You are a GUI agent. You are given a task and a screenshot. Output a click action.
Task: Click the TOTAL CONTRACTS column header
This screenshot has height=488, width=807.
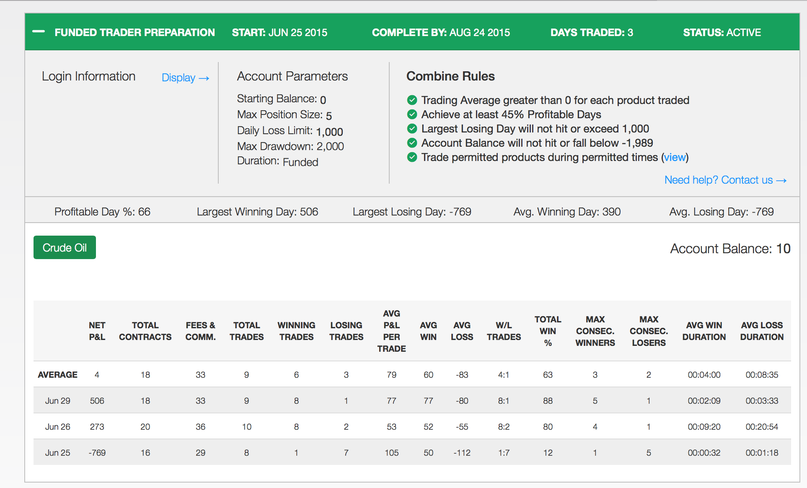(145, 331)
